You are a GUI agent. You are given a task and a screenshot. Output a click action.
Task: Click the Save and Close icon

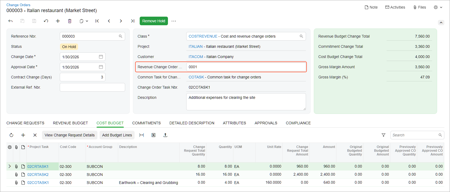click(x=22, y=21)
